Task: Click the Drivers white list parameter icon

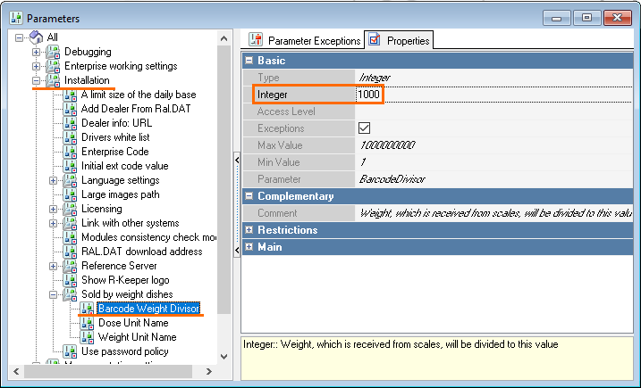Action: (x=71, y=137)
